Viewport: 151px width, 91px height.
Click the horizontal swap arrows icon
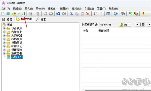[101, 14]
